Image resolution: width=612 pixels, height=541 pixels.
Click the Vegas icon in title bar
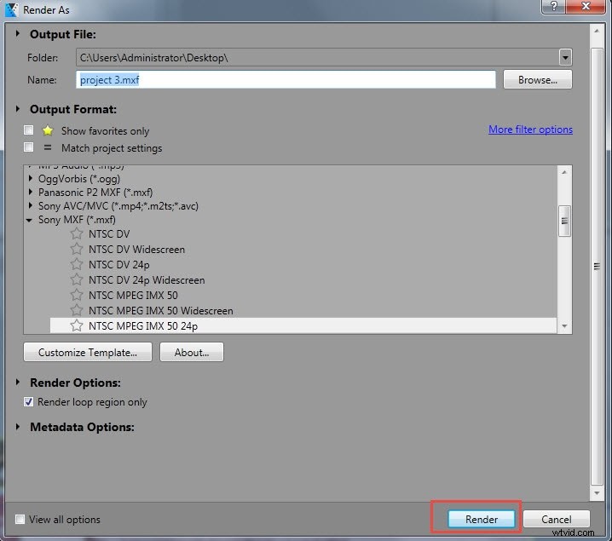point(11,9)
